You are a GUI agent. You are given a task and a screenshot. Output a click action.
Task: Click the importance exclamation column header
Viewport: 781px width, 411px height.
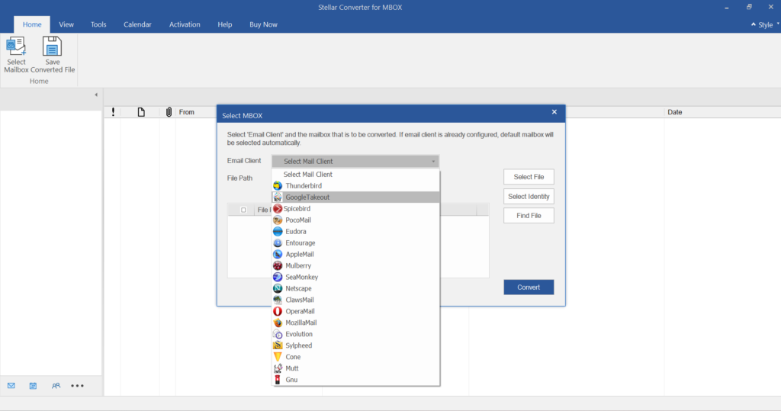coord(113,112)
